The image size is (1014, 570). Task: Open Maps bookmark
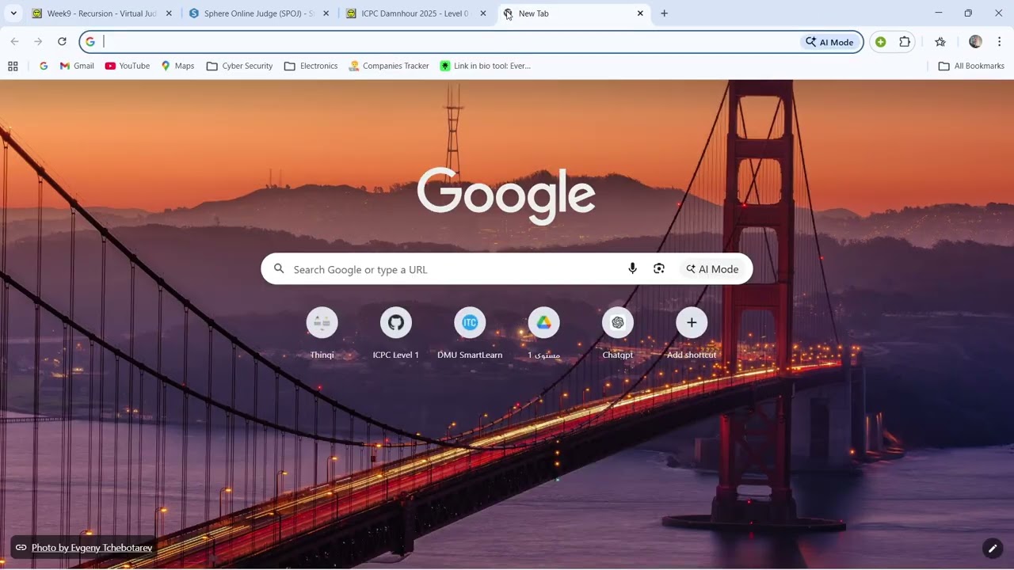(x=177, y=66)
